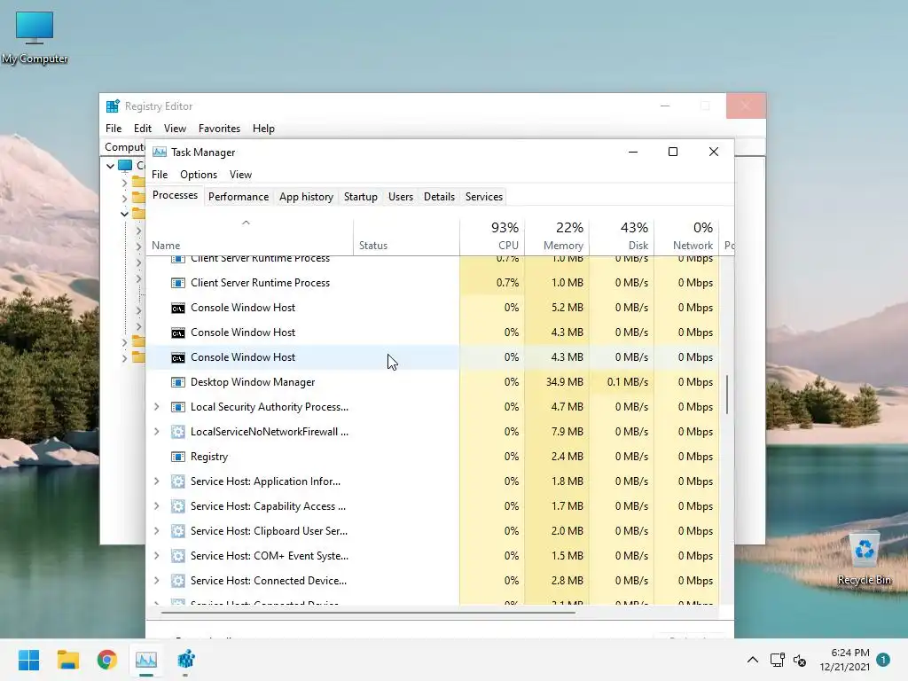Open Task Manager View menu
Viewport: 908px width, 681px height.
240,175
